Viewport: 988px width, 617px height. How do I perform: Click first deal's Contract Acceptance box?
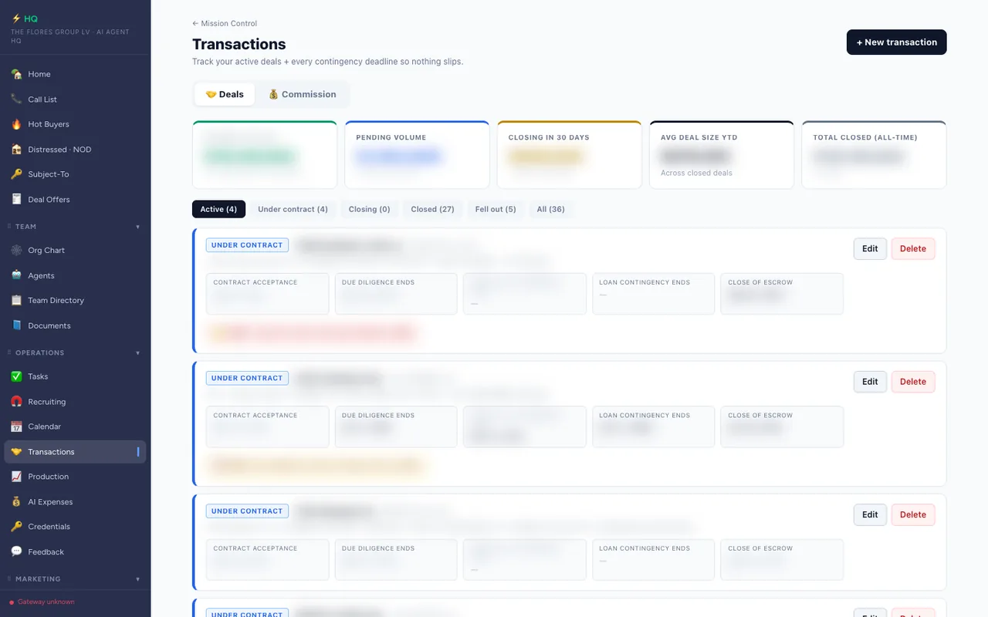[267, 293]
